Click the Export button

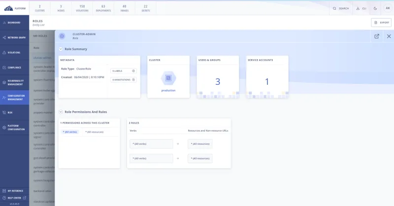click(x=381, y=22)
